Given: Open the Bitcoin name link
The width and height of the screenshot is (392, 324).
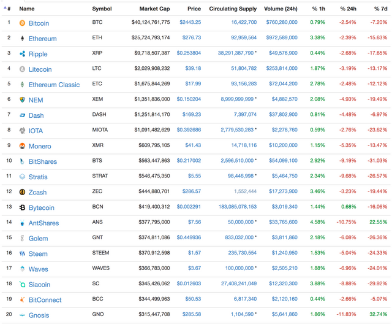Looking at the screenshot, I should click(39, 23).
